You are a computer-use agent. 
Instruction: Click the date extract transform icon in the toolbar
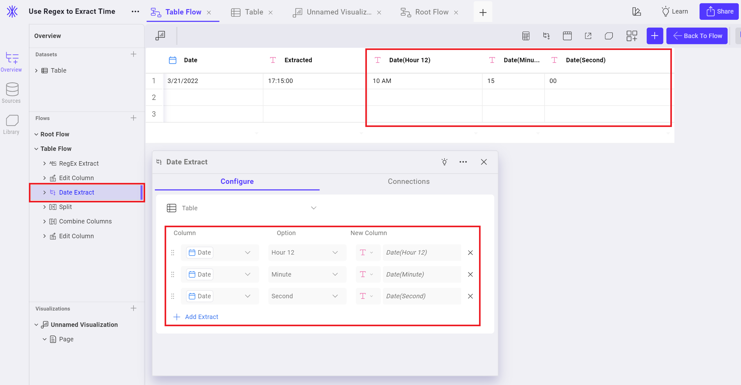546,36
